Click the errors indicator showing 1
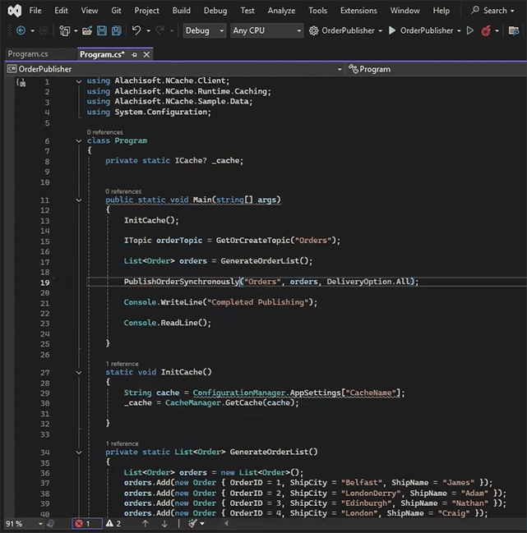This screenshot has width=527, height=533. (82, 523)
